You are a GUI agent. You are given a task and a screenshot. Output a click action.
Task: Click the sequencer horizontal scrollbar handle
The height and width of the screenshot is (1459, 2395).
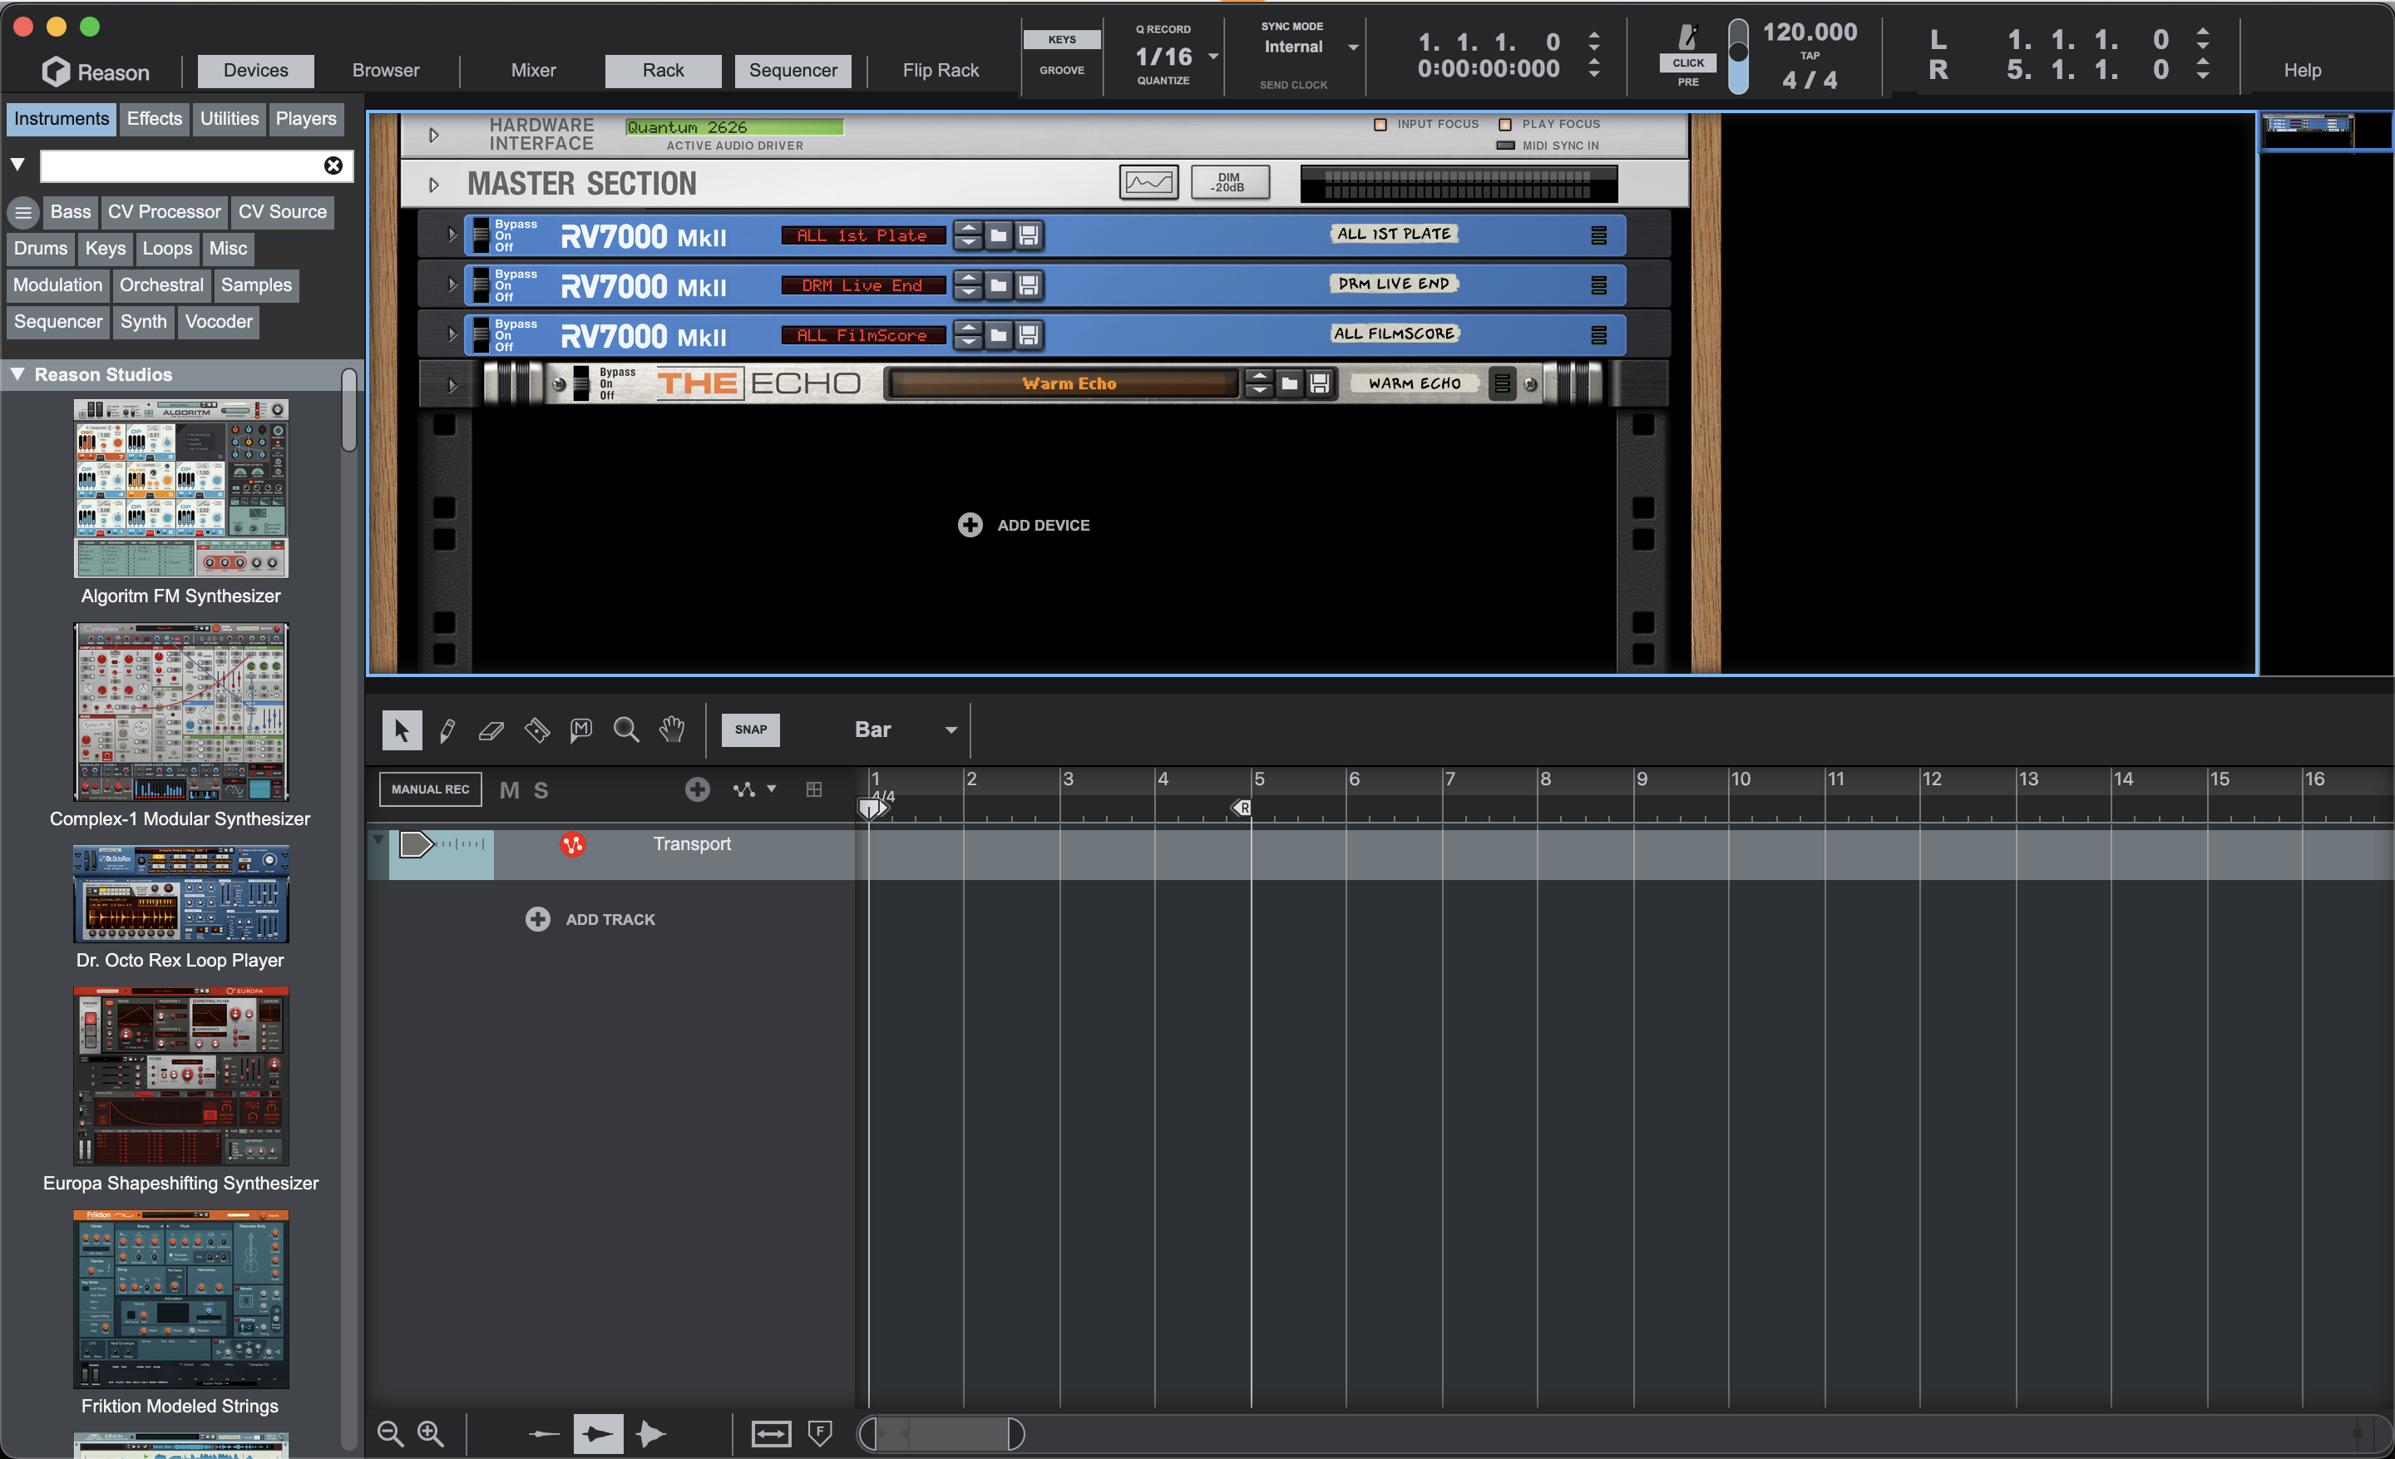click(942, 1432)
